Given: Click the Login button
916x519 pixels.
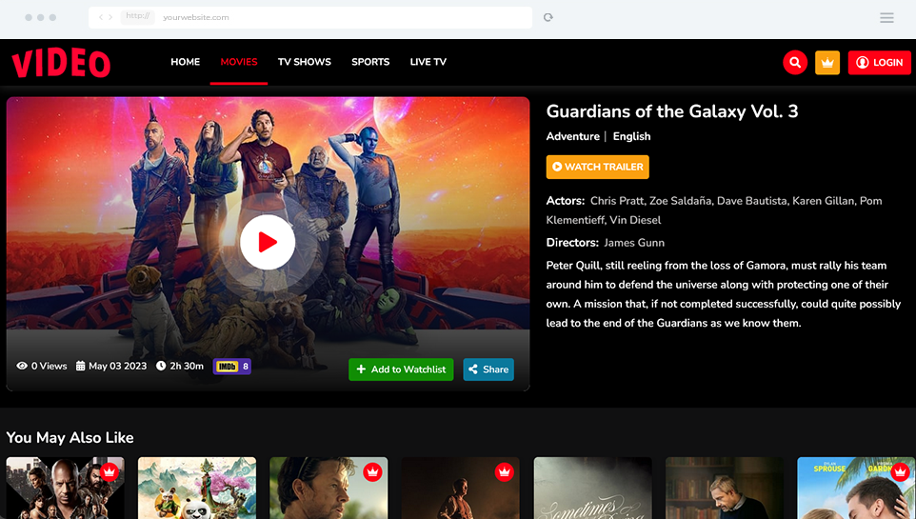Looking at the screenshot, I should click(879, 63).
